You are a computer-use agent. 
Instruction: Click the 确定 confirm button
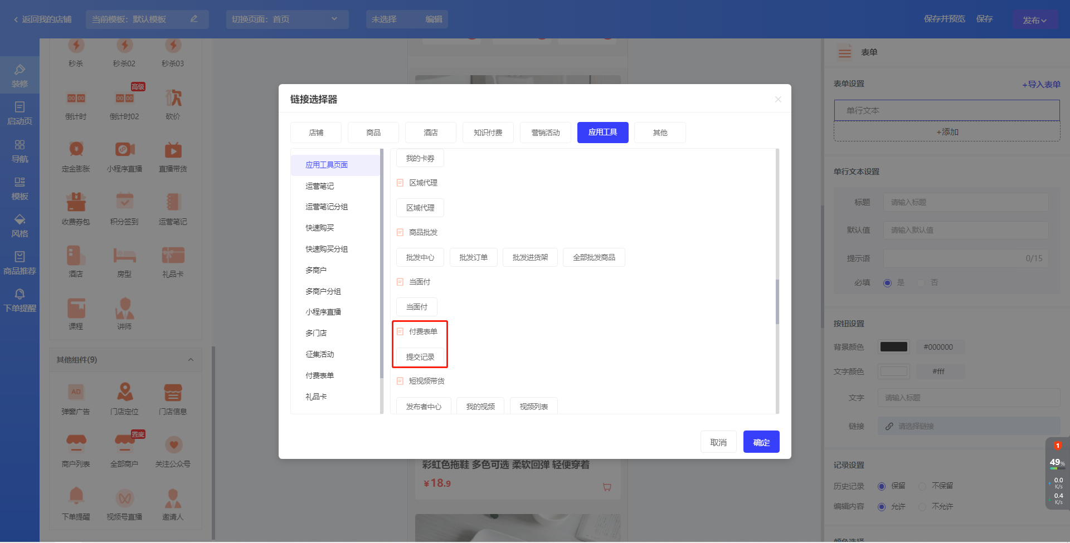click(761, 442)
